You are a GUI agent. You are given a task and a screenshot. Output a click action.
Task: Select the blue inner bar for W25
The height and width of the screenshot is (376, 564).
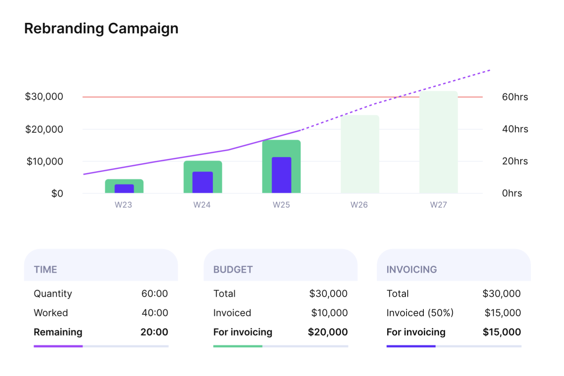coord(282,175)
